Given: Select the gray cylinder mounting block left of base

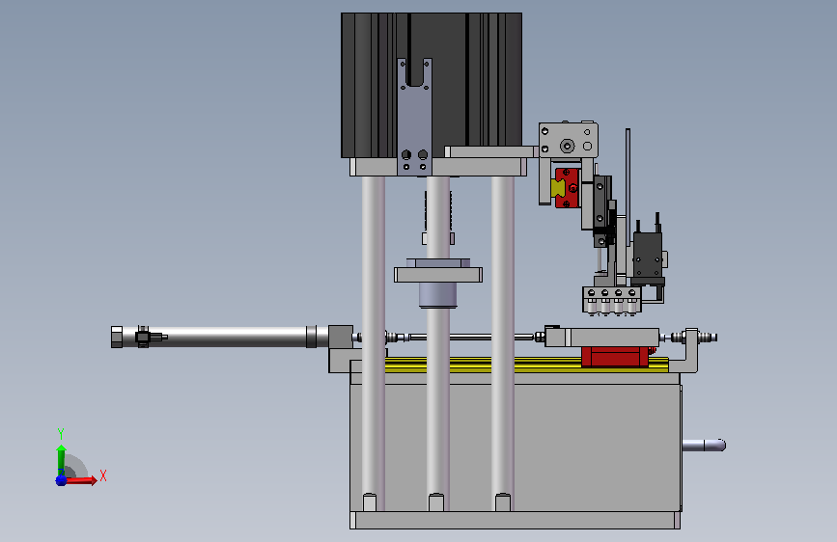Looking at the screenshot, I should point(340,348).
